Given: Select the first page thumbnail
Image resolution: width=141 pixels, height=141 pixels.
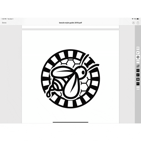Looking at the screenshot, I should click(x=138, y=48).
